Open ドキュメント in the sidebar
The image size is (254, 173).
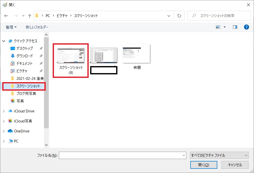pyautogui.click(x=24, y=64)
